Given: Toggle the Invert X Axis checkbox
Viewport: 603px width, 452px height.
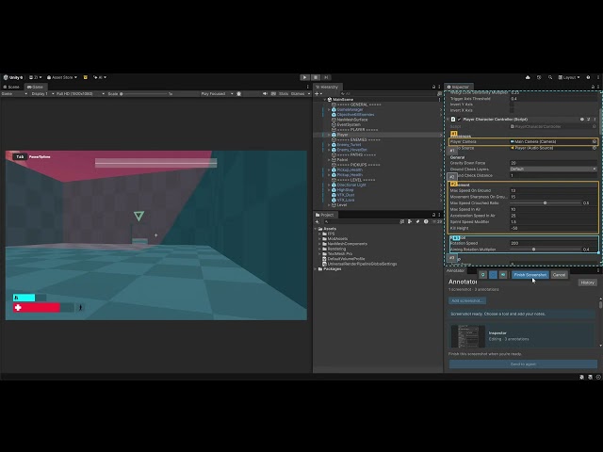Looking at the screenshot, I should tap(512, 110).
